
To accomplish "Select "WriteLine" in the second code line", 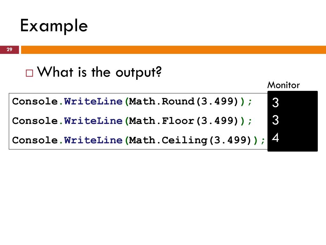I will [x=93, y=121].
